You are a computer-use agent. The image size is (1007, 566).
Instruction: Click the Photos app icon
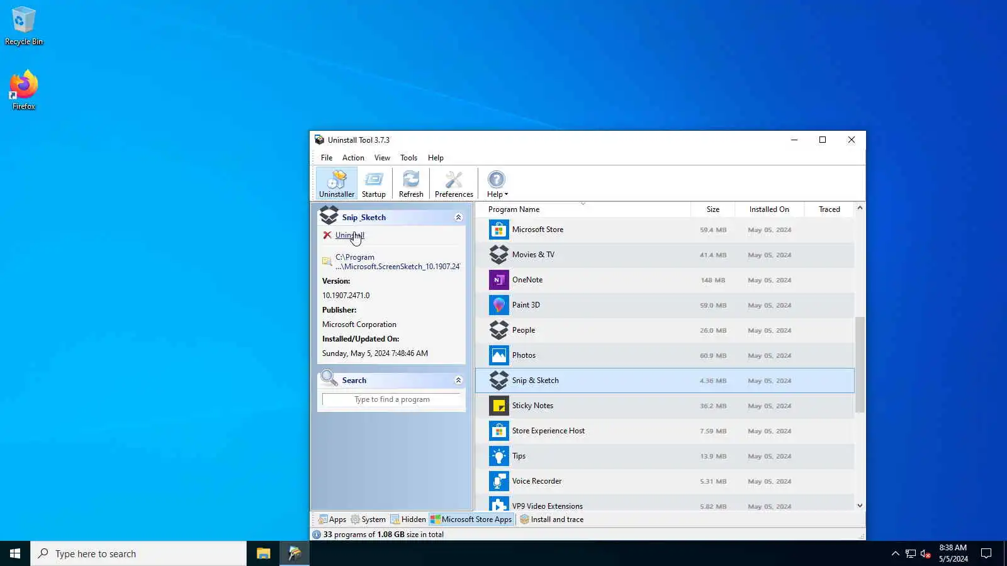pyautogui.click(x=498, y=355)
